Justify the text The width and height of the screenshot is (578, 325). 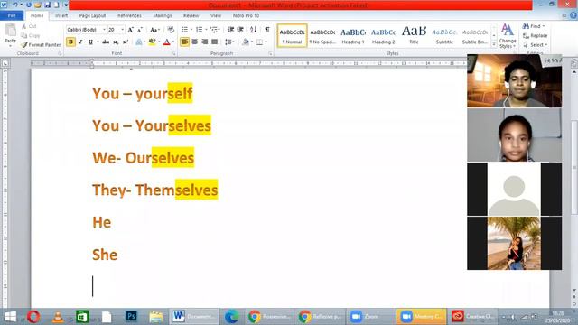(215, 42)
